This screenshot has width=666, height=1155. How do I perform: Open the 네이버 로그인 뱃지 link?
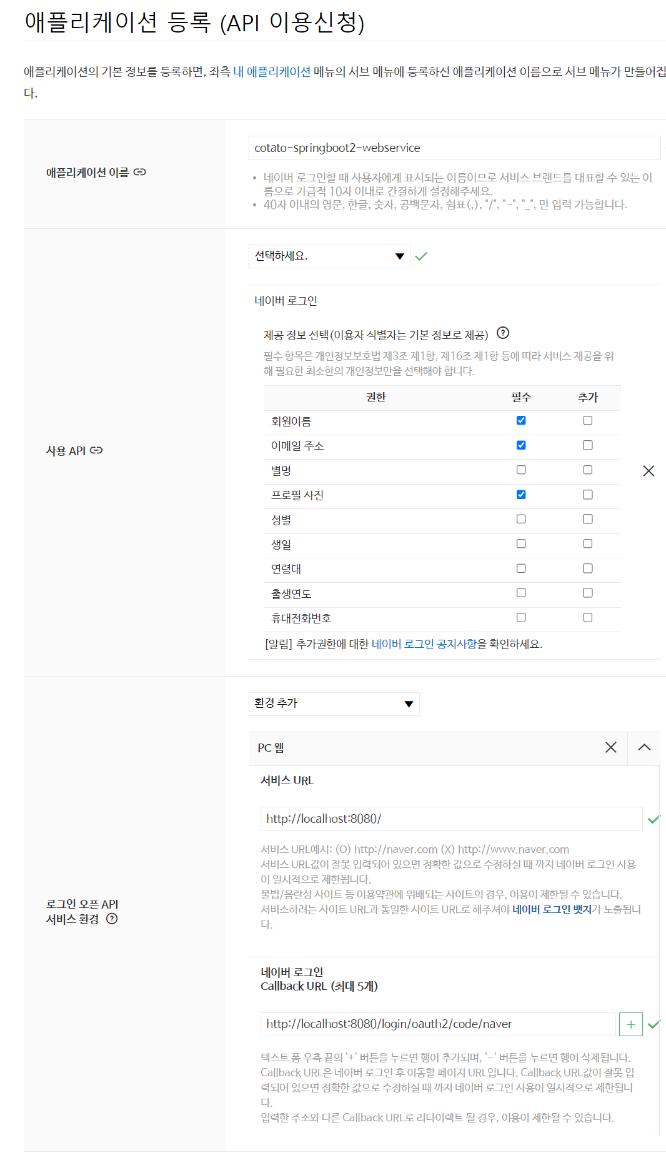point(552,909)
